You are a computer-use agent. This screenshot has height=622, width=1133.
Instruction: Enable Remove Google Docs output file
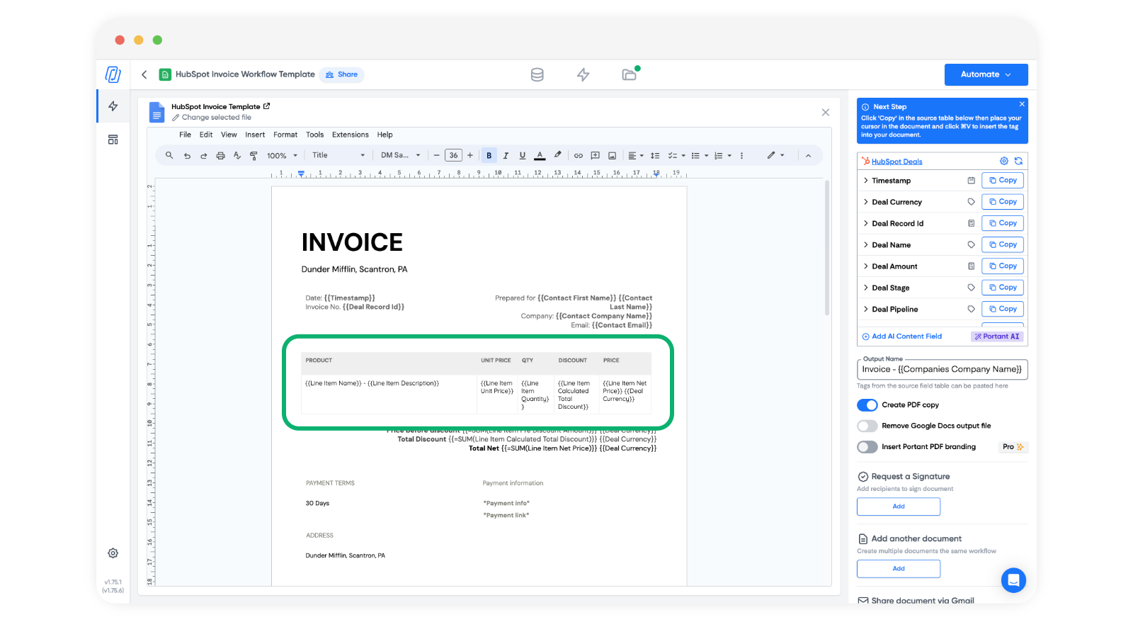pyautogui.click(x=867, y=426)
